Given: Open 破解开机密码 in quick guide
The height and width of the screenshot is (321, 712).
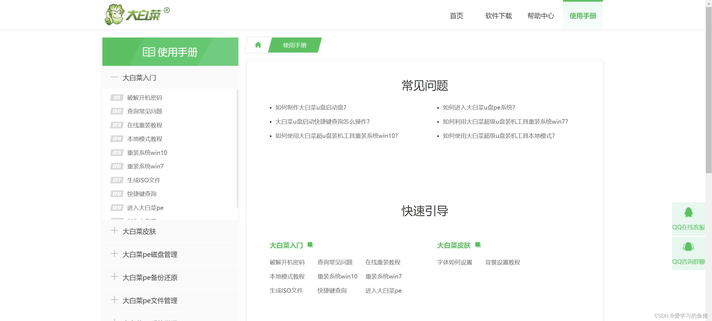Looking at the screenshot, I should [x=287, y=262].
